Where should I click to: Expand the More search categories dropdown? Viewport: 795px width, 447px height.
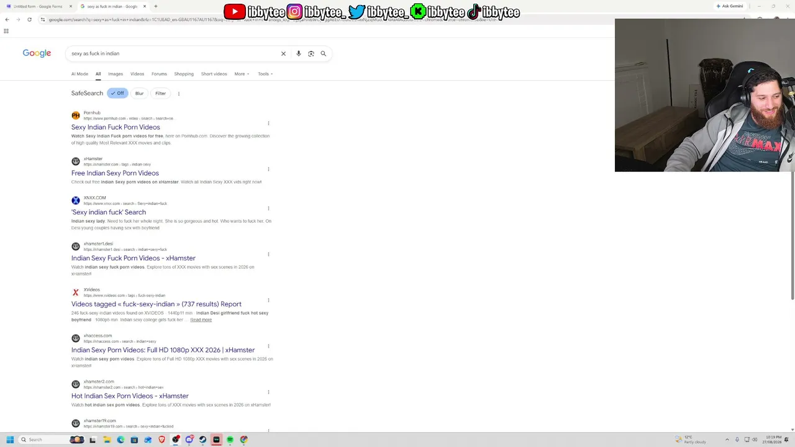(x=242, y=74)
